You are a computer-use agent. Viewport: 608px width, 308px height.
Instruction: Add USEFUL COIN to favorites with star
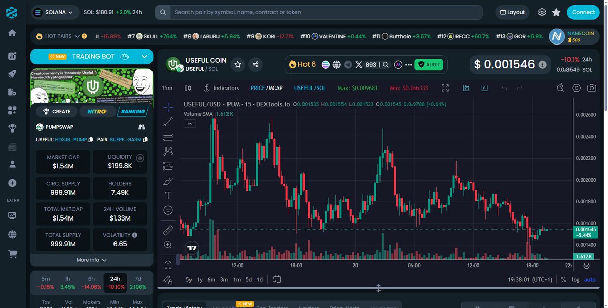[x=238, y=64]
